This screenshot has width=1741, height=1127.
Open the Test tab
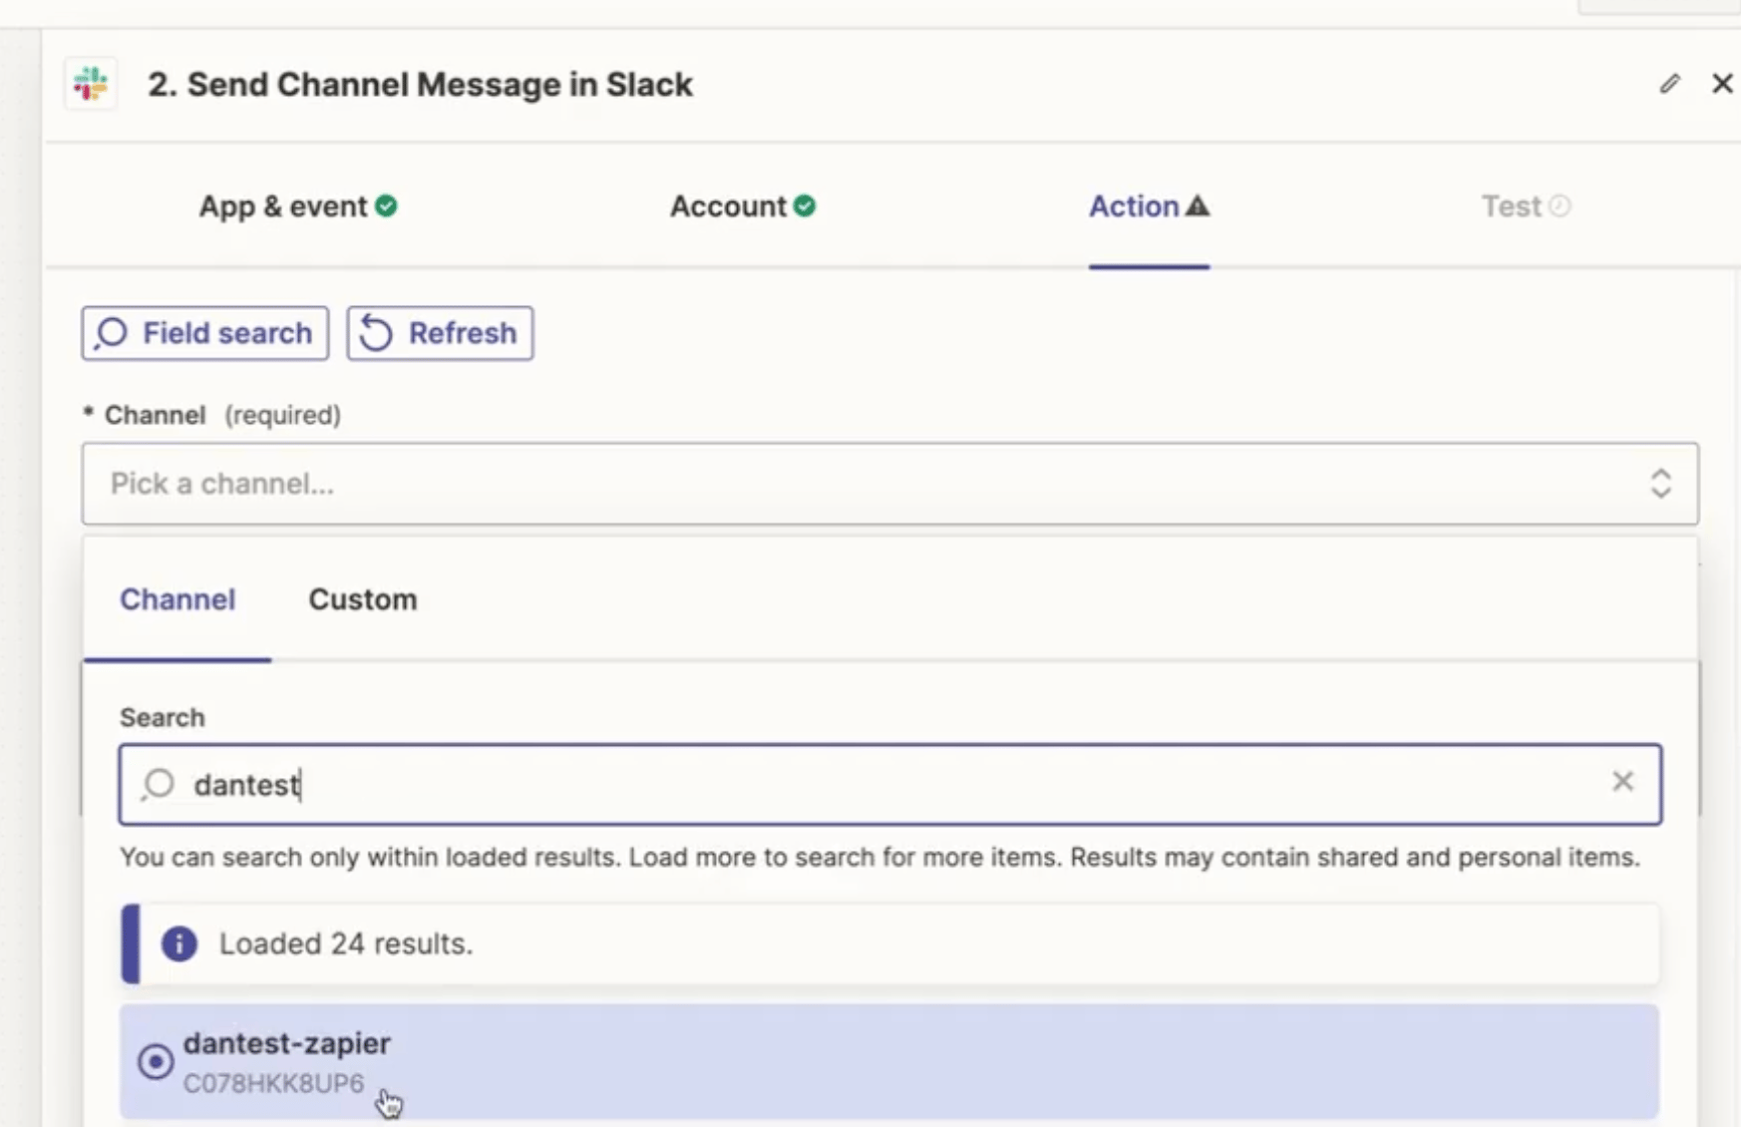point(1526,206)
